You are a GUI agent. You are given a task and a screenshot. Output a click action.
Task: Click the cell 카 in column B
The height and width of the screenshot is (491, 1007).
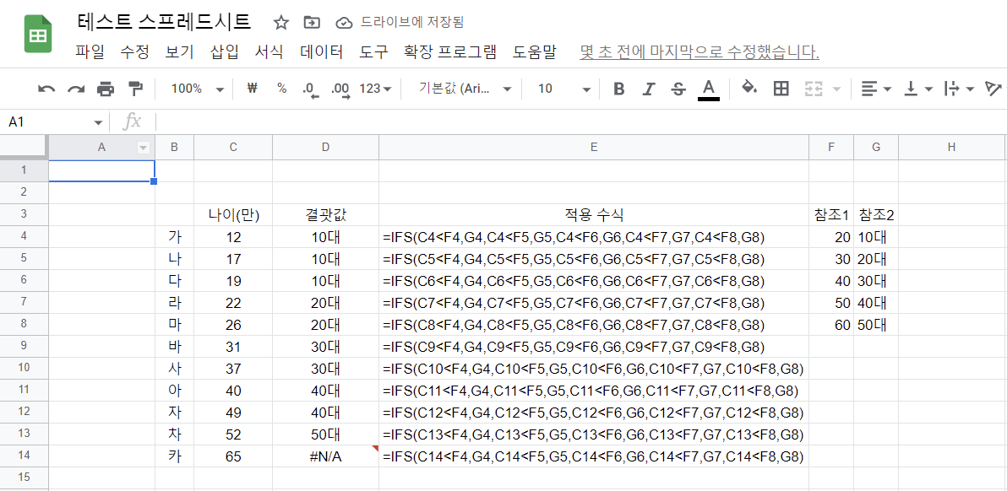(174, 456)
